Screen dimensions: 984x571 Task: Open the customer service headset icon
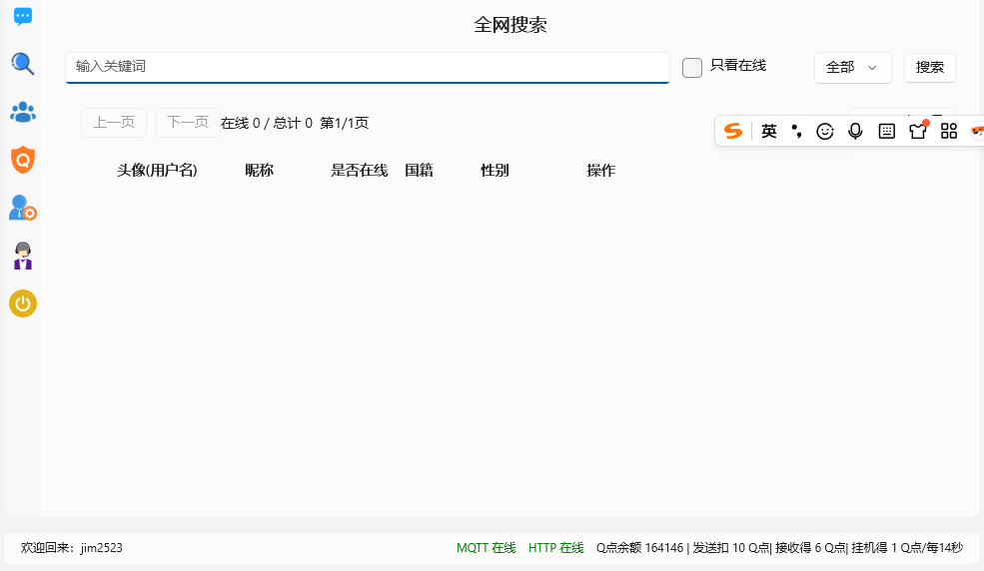(22, 256)
